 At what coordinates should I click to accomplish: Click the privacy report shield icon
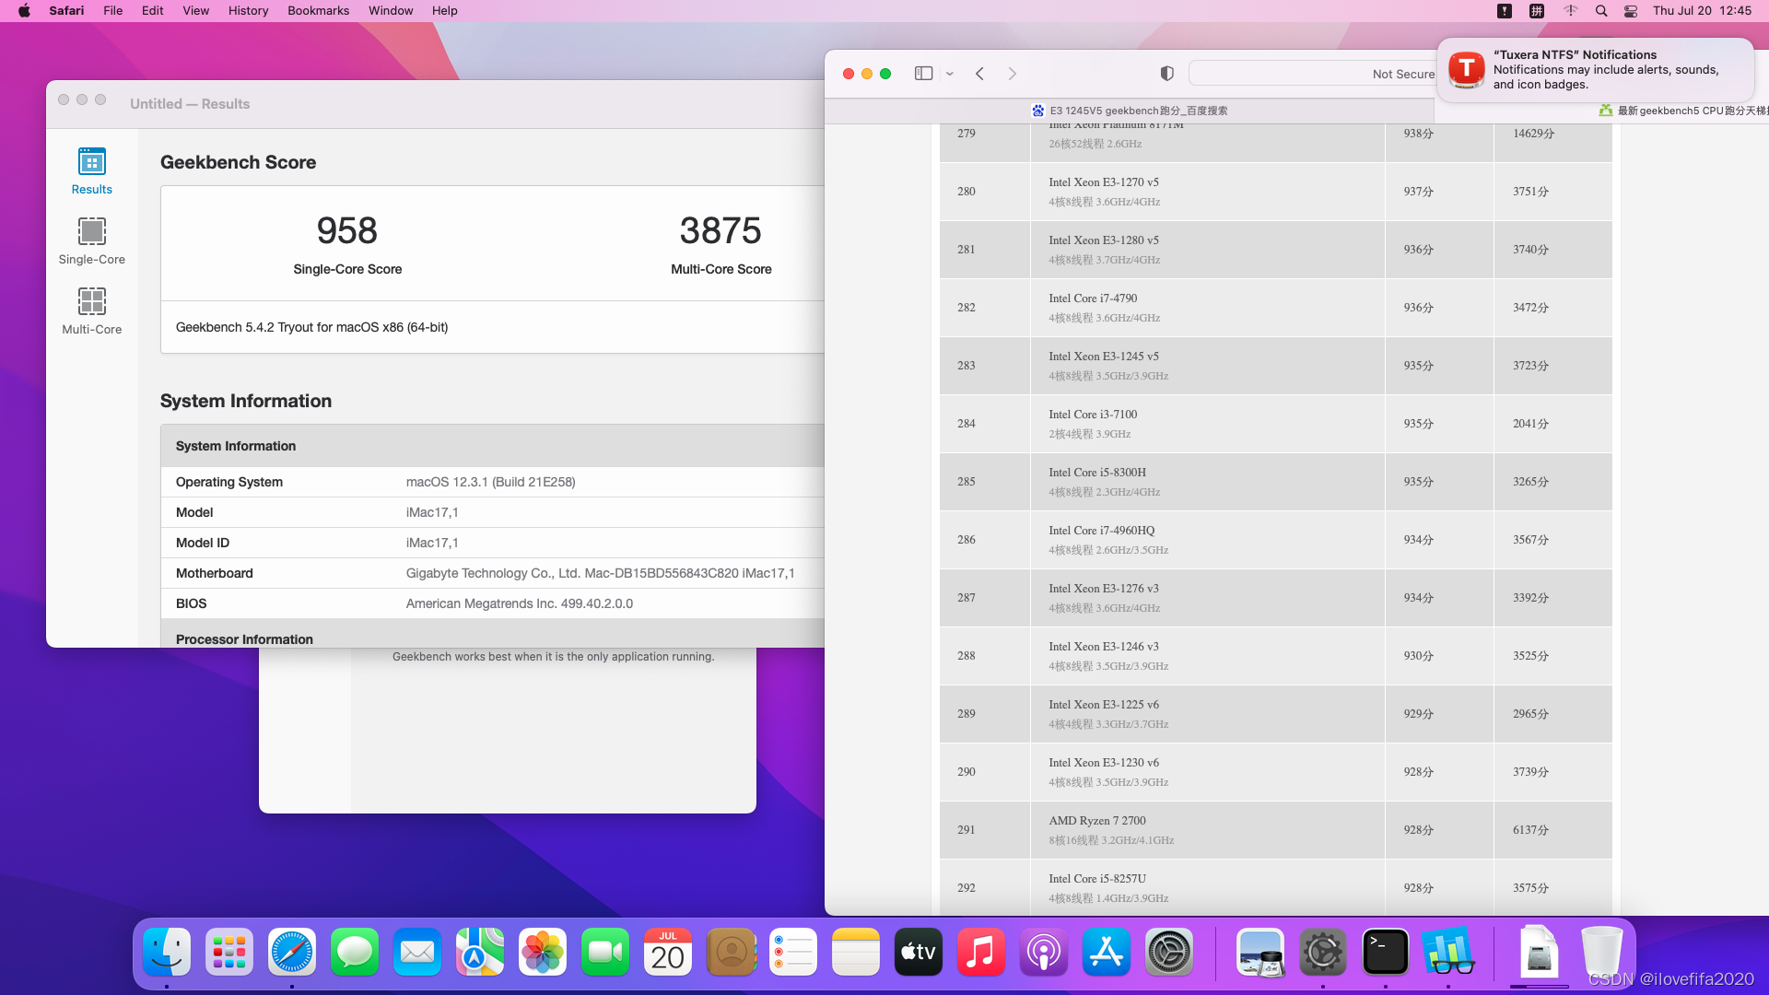tap(1166, 74)
